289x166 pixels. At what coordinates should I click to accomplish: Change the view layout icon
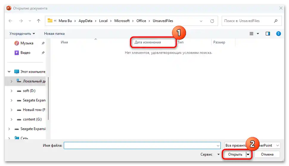pyautogui.click(x=251, y=34)
